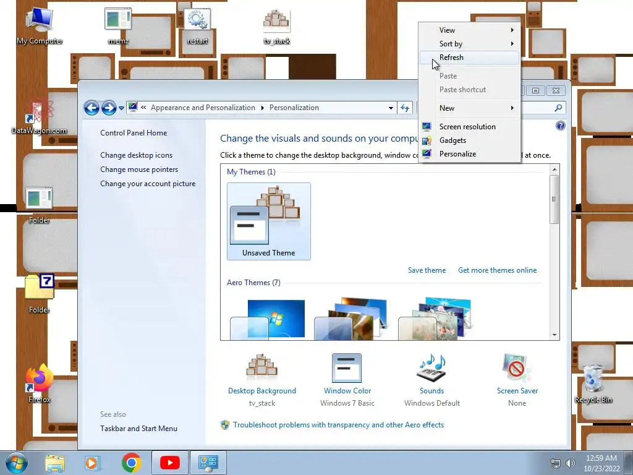Click the breadcrumb arrow after Appearance and Personalization

pos(262,108)
